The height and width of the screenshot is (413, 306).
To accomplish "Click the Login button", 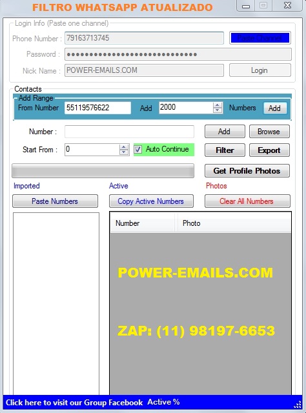I will click(x=260, y=70).
